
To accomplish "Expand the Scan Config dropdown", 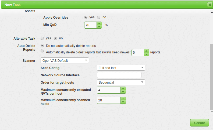I will click(121, 68).
